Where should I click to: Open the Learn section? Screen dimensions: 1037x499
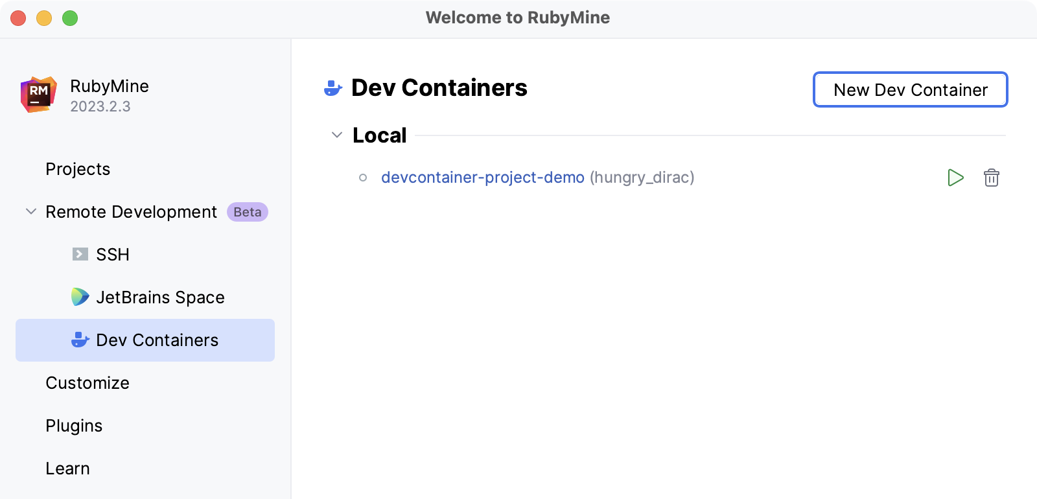(x=67, y=469)
